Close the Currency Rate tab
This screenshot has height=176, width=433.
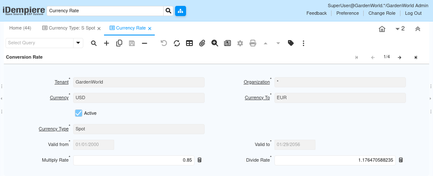click(150, 28)
